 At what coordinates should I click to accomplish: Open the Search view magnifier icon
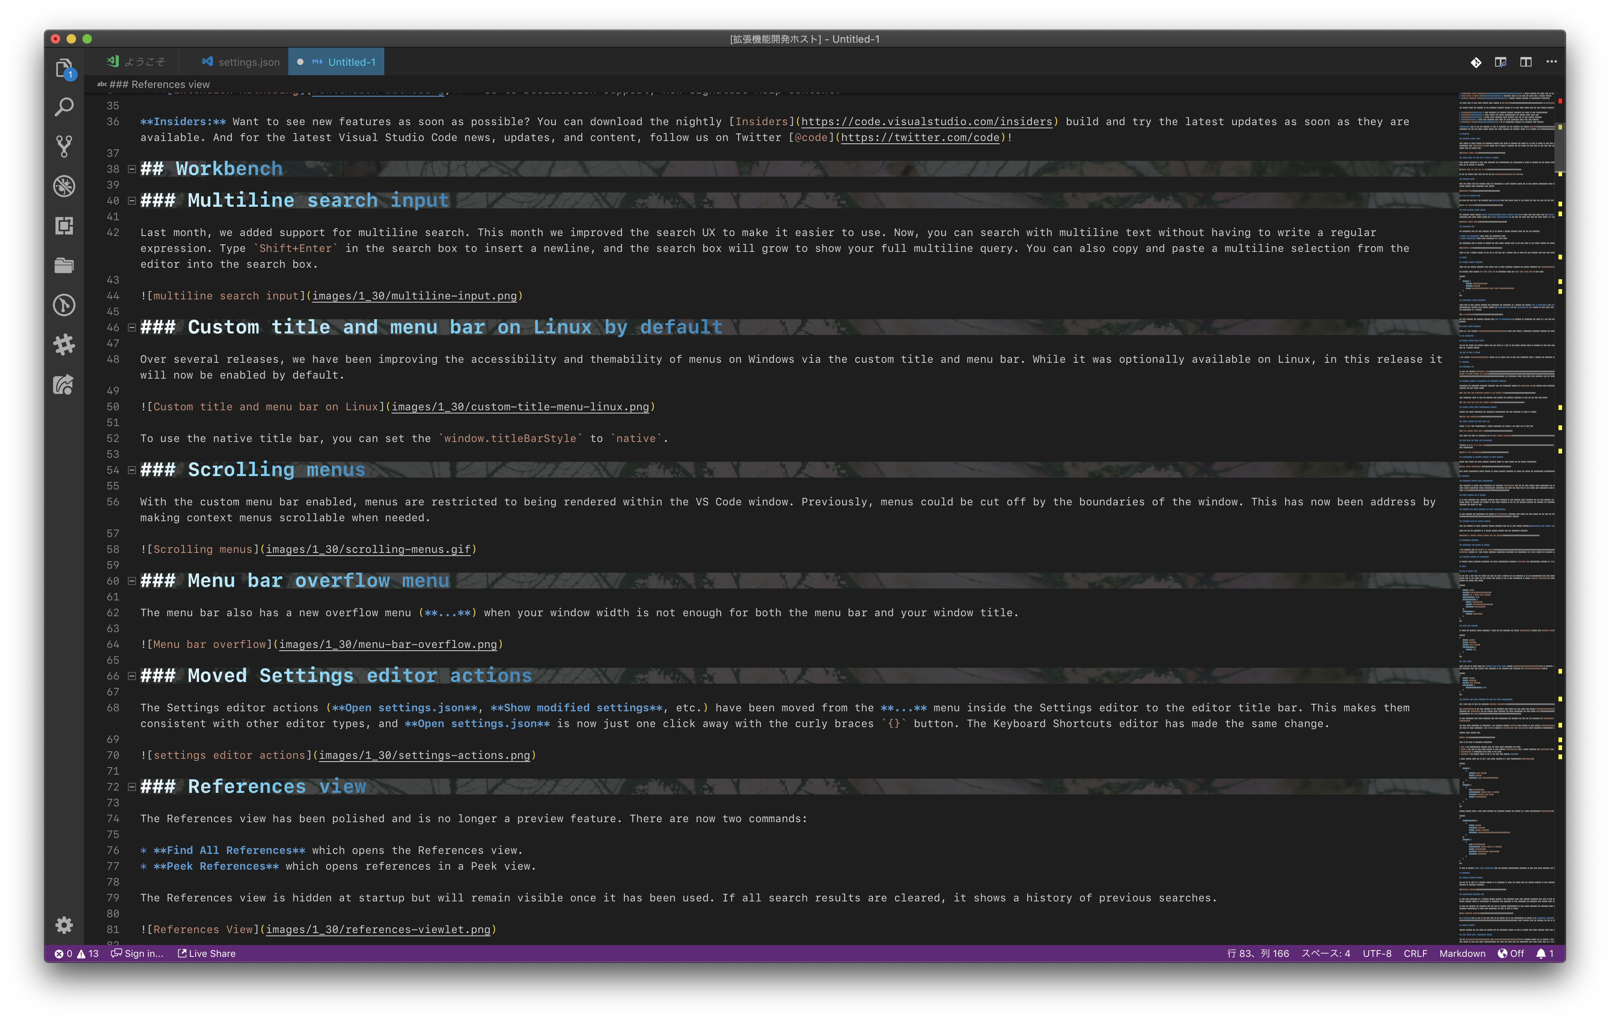(64, 107)
